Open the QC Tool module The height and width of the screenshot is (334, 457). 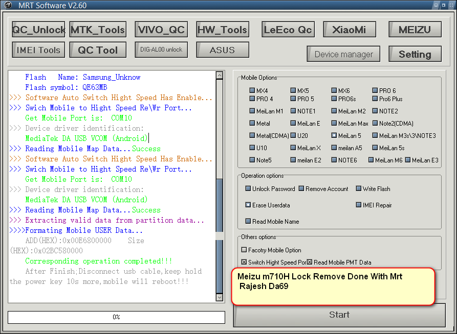point(98,50)
